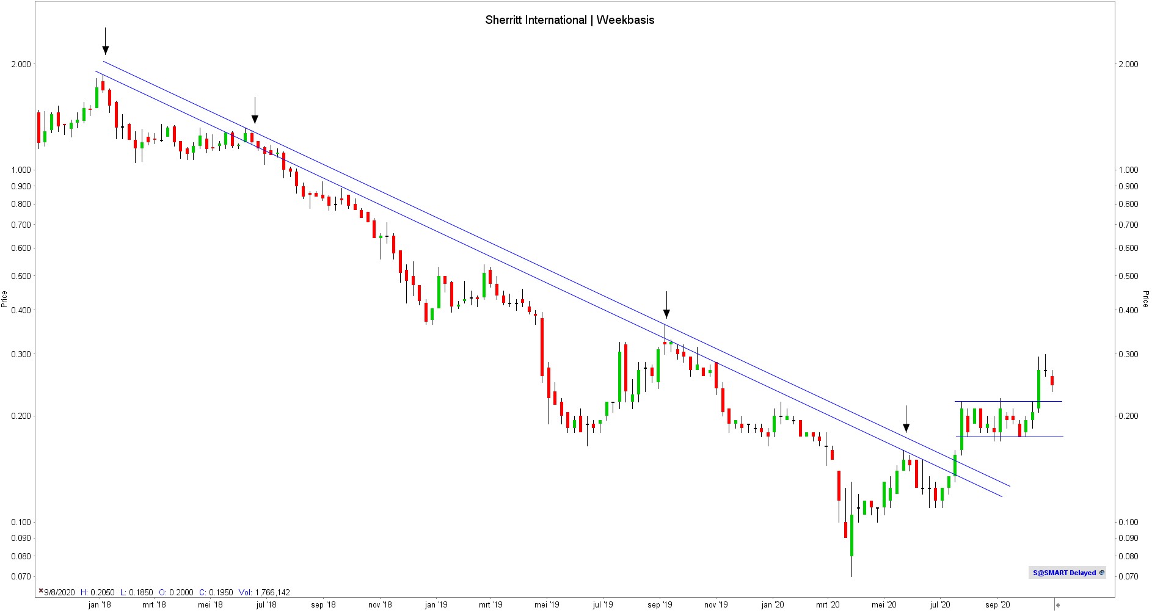Click the nov '18 time axis label

pos(380,605)
